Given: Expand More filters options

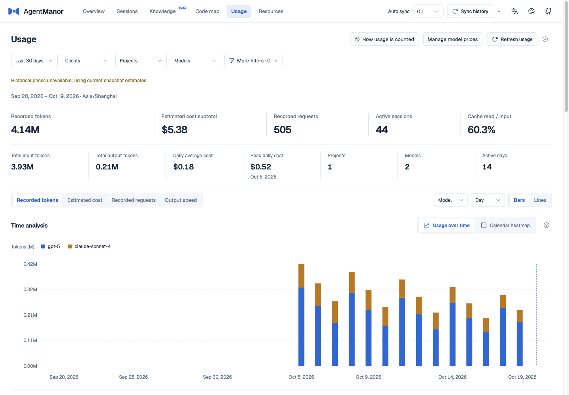Looking at the screenshot, I should (x=254, y=60).
